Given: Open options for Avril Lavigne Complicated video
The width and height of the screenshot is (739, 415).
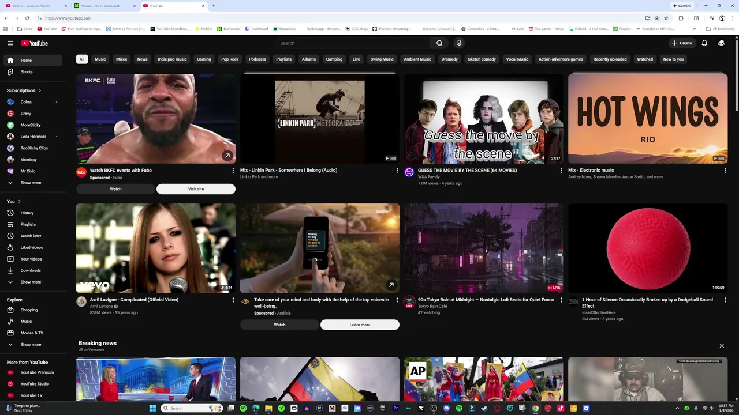Looking at the screenshot, I should pos(233,300).
